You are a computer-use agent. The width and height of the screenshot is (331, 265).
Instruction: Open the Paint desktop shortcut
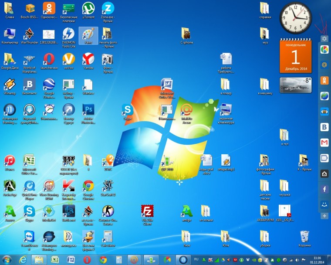(x=88, y=34)
